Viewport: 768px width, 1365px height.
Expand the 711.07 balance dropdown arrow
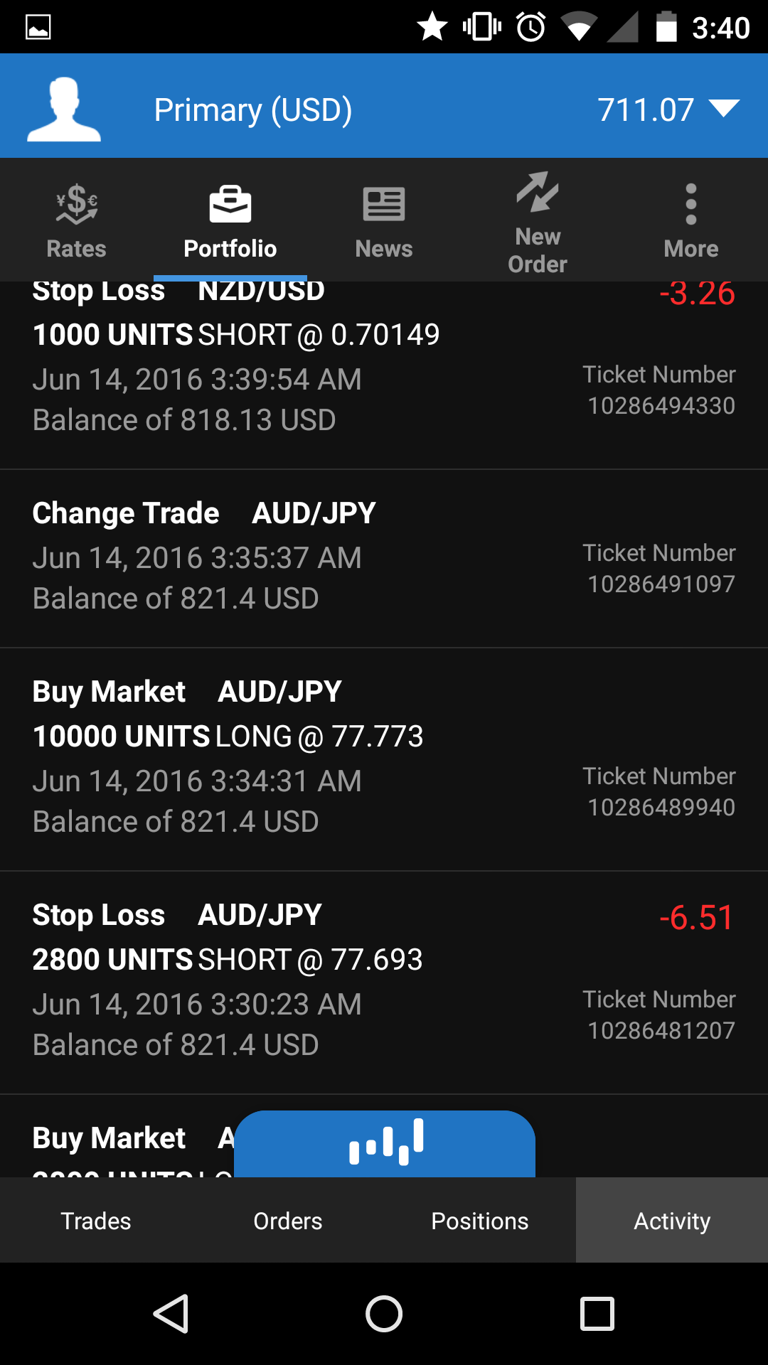pos(725,109)
